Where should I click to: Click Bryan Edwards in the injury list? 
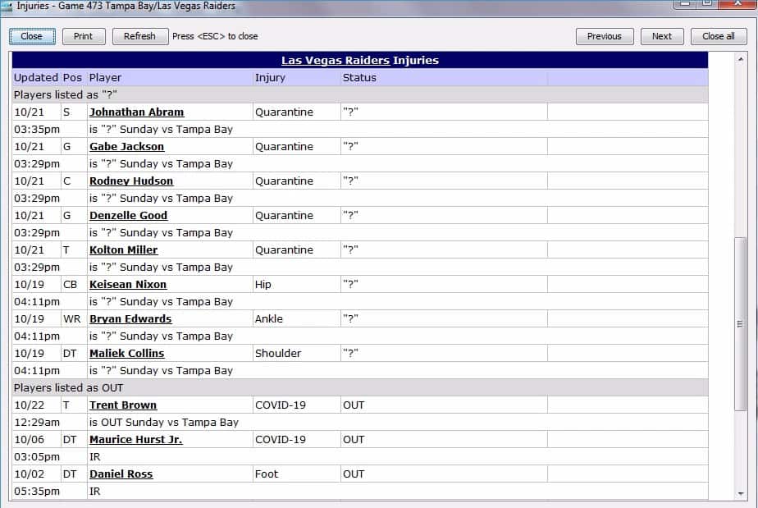point(130,319)
